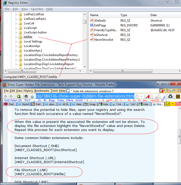181x185 pixels.
Task: Click the FriendlyTypeName string value icon
Action: (x=92, y=30)
